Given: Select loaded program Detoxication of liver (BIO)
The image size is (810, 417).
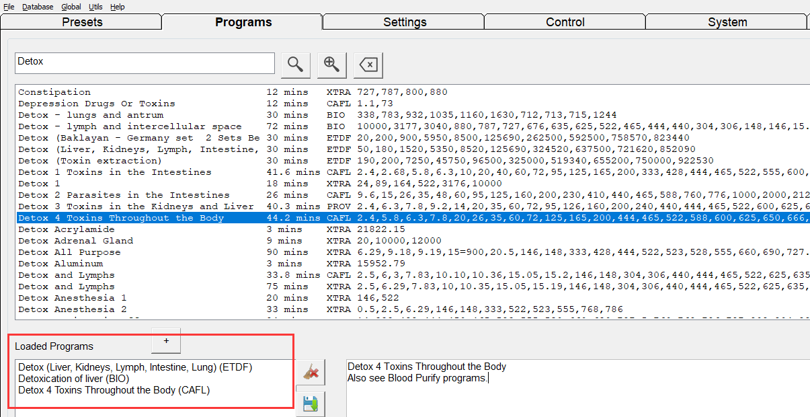Looking at the screenshot, I should coord(73,379).
